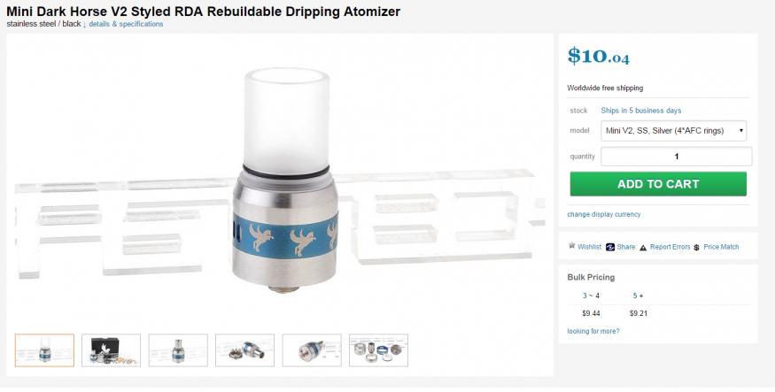The width and height of the screenshot is (775, 392).
Task: Click the Ships in 5 business days link
Action: coord(641,111)
